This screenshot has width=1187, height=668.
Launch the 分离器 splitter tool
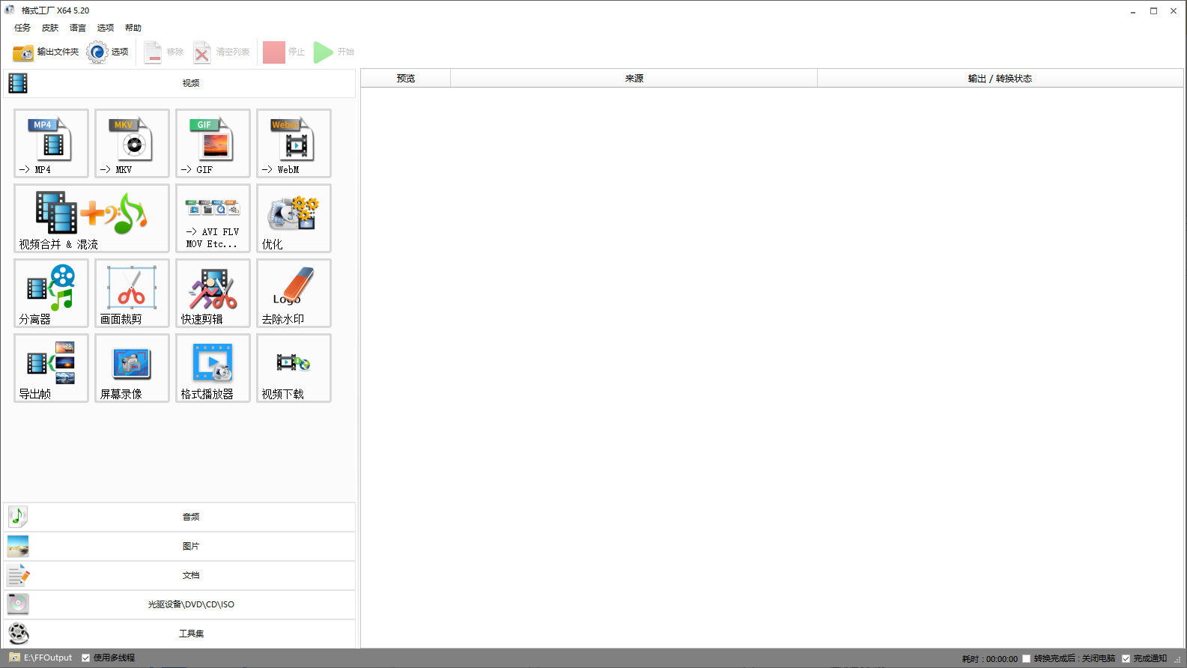click(x=51, y=293)
